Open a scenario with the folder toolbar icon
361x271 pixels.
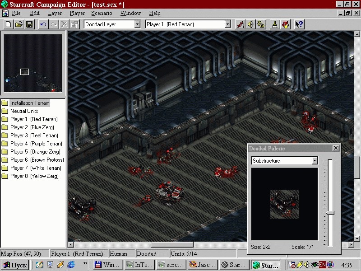19,24
